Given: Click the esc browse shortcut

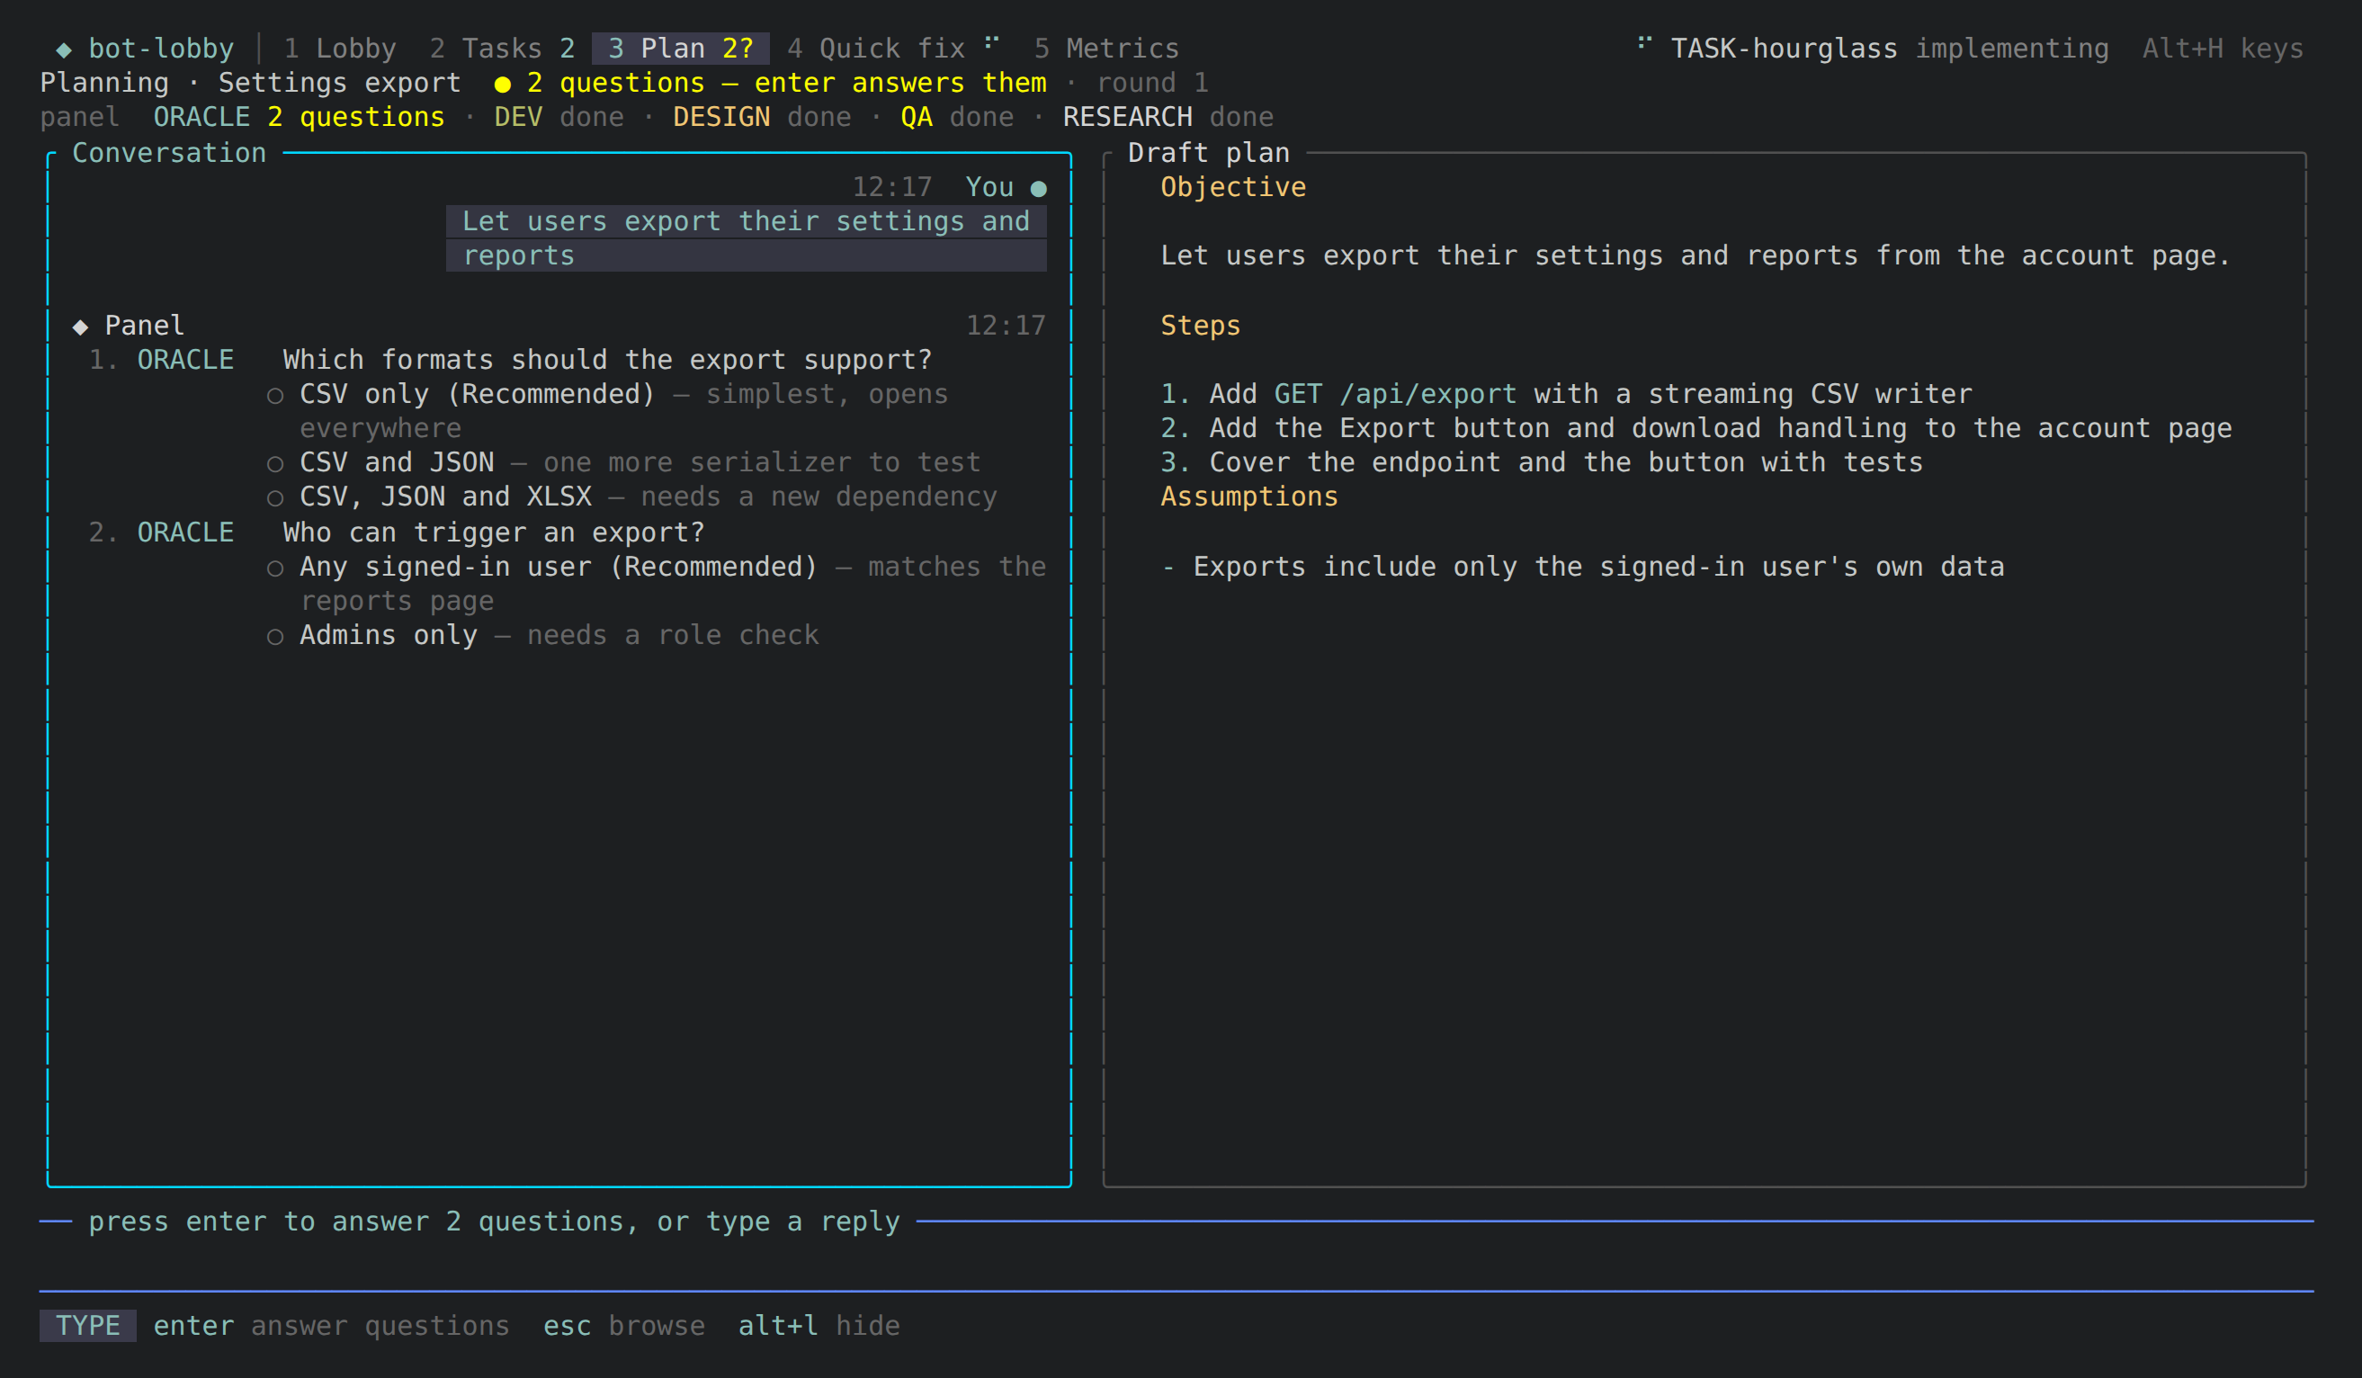Looking at the screenshot, I should (624, 1326).
